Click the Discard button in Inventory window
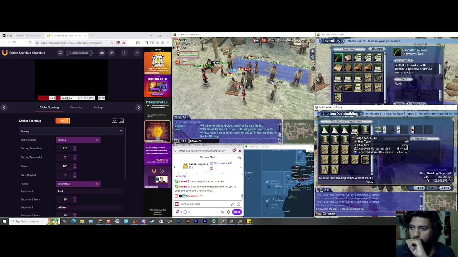Screen dimensions: 458x257 pos(377,49)
